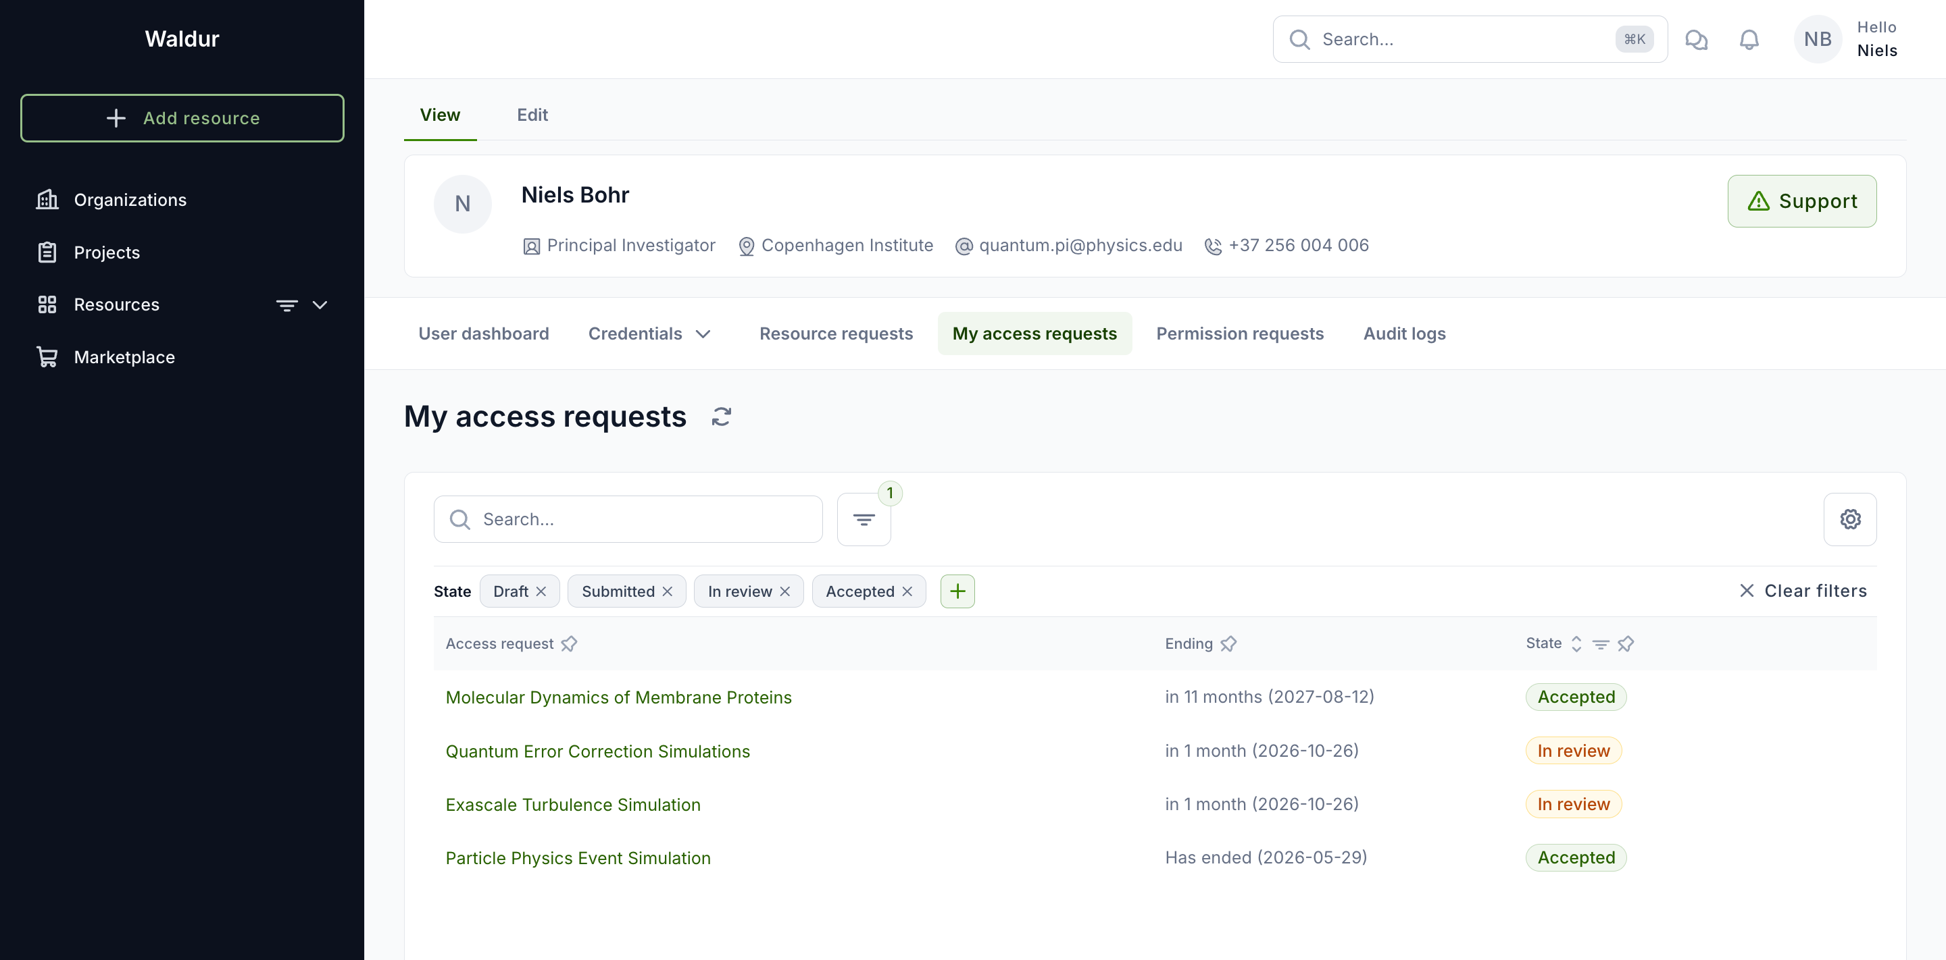Open the chat messages icon
This screenshot has width=1946, height=960.
click(1697, 39)
